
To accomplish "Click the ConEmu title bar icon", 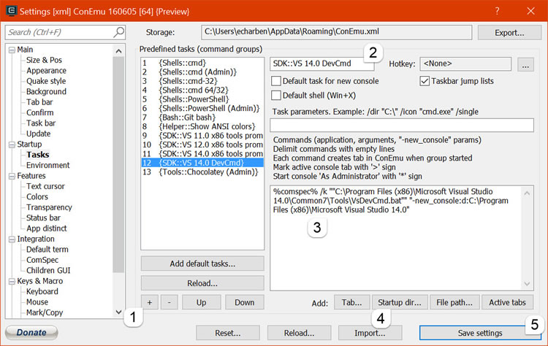I will click(x=11, y=11).
